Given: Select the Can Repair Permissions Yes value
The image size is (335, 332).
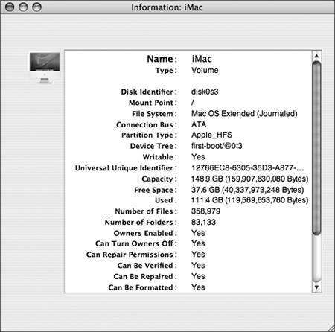Looking at the screenshot, I should (198, 255).
